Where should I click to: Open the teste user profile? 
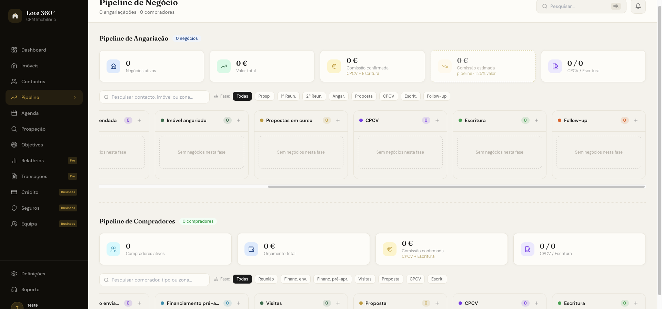click(x=44, y=305)
